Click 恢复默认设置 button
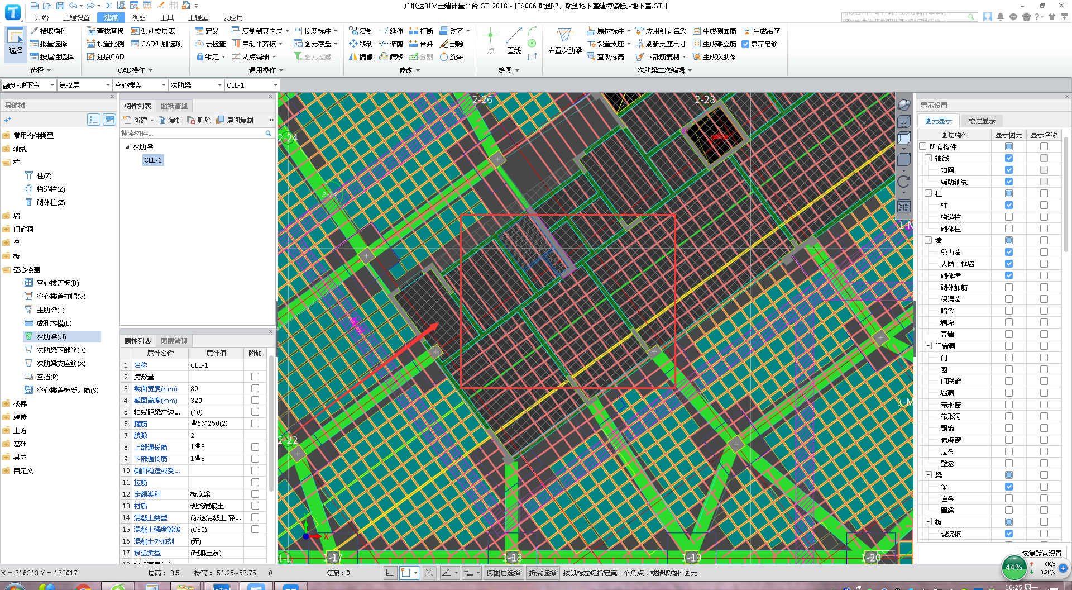 tap(1041, 553)
